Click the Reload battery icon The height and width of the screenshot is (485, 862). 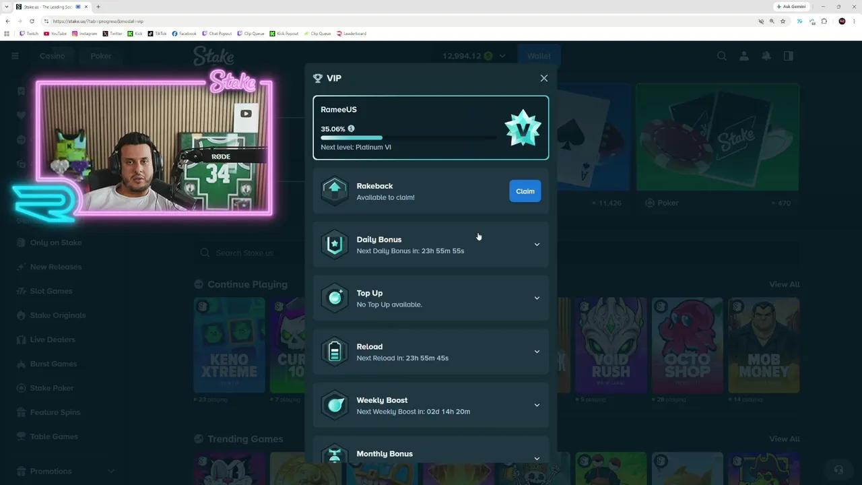click(335, 352)
